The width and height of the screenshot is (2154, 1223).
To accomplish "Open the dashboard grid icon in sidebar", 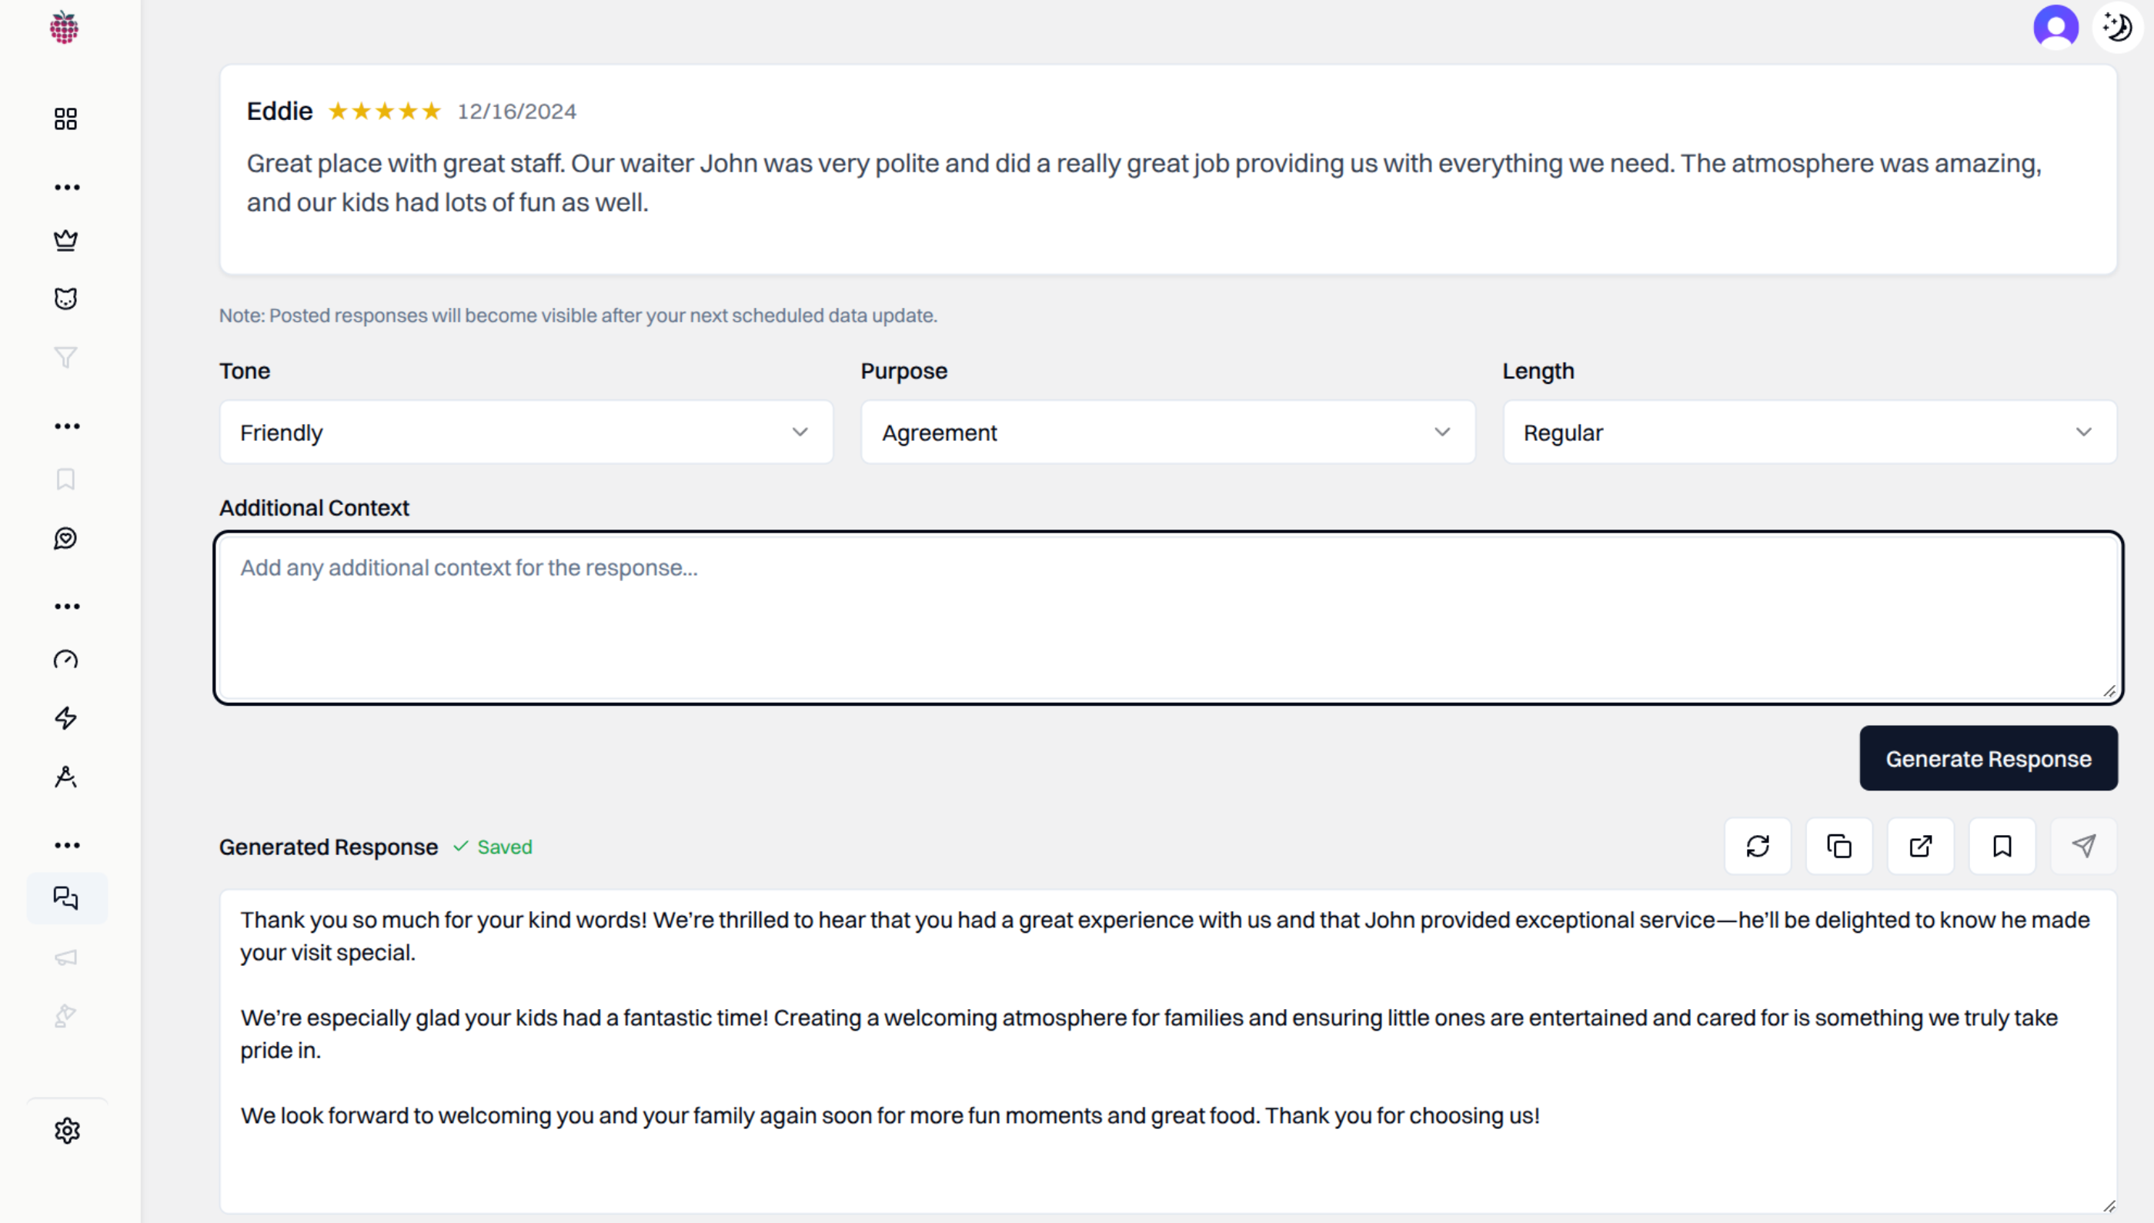I will [x=65, y=119].
